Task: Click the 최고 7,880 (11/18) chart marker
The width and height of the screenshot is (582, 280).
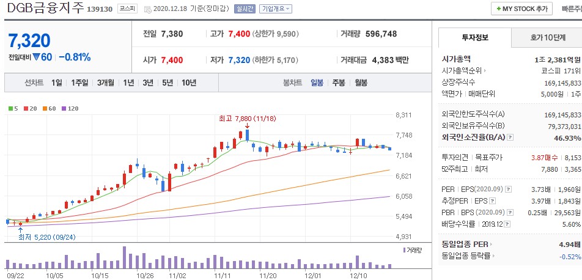Action: [x=248, y=119]
